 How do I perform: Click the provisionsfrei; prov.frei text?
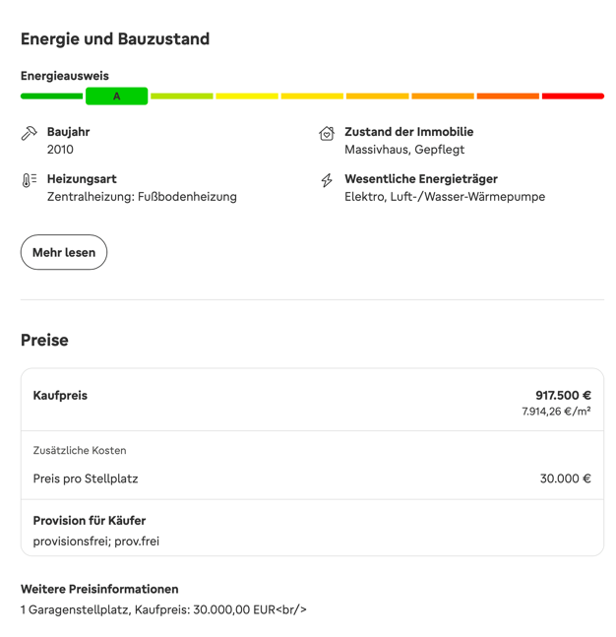click(96, 541)
